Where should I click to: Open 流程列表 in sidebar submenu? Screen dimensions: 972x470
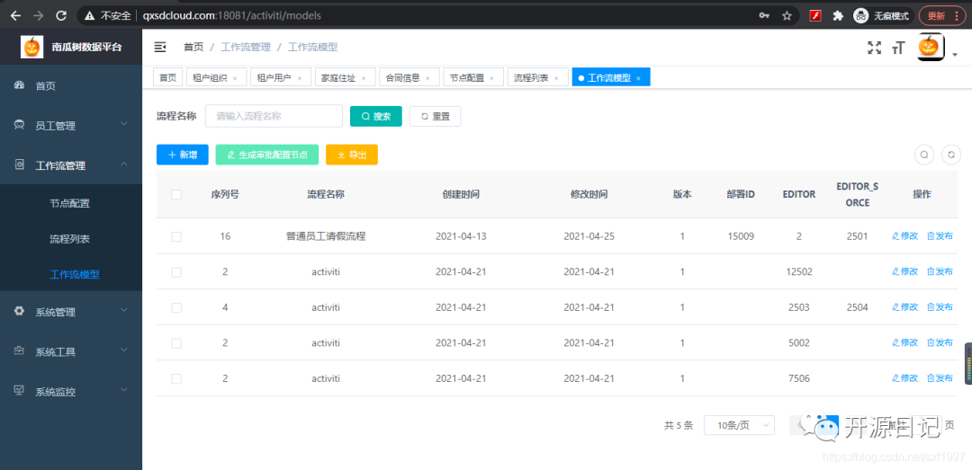pos(71,238)
